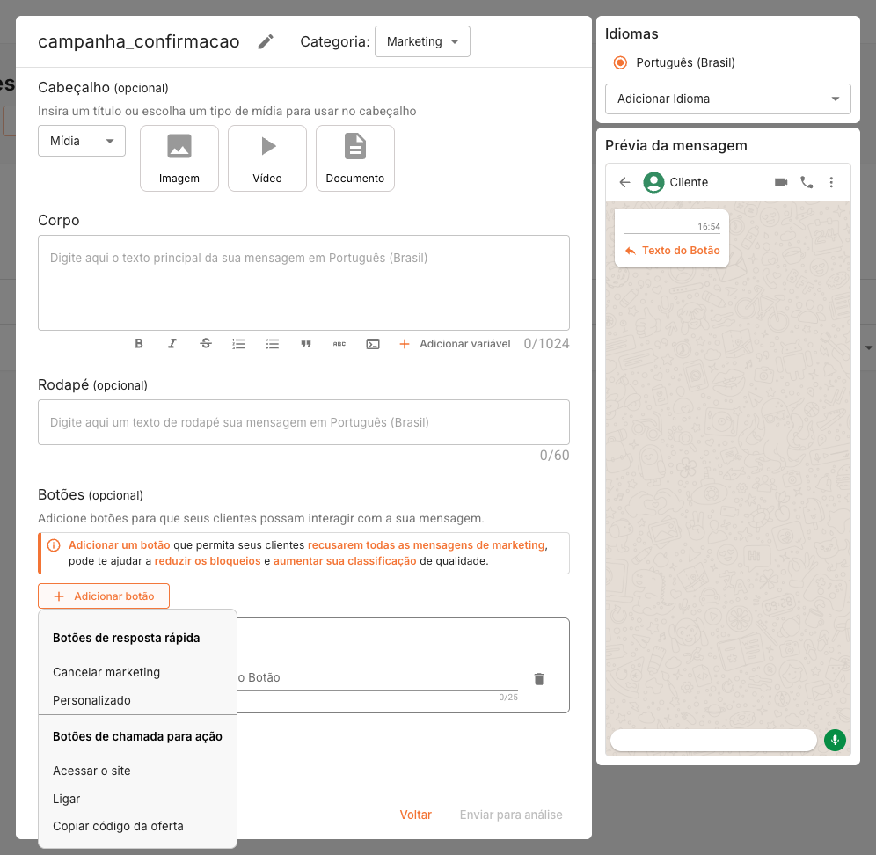
Task: Click the Adicionar botão button
Action: click(x=104, y=596)
